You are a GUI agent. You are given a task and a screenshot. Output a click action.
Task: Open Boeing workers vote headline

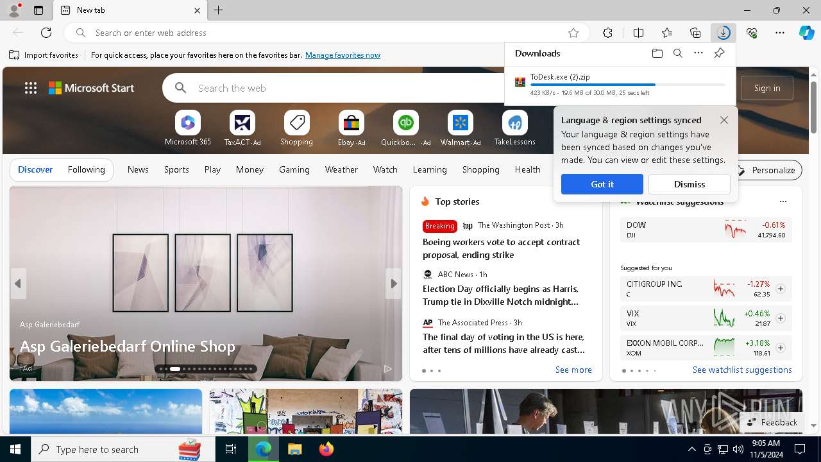[x=501, y=248]
